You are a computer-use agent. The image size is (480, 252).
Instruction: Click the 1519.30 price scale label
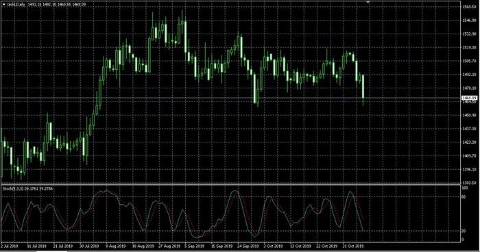pyautogui.click(x=470, y=47)
